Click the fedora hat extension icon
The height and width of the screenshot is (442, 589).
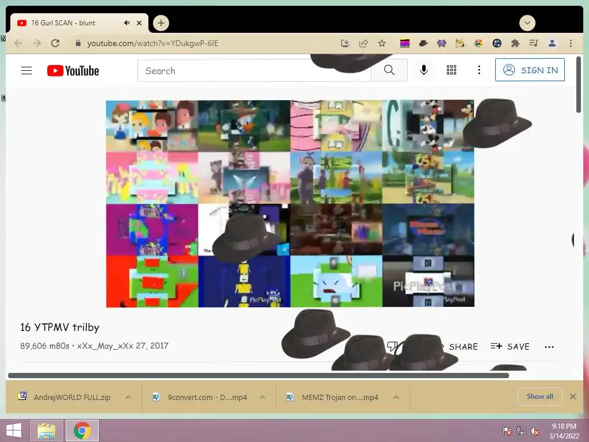pos(423,43)
